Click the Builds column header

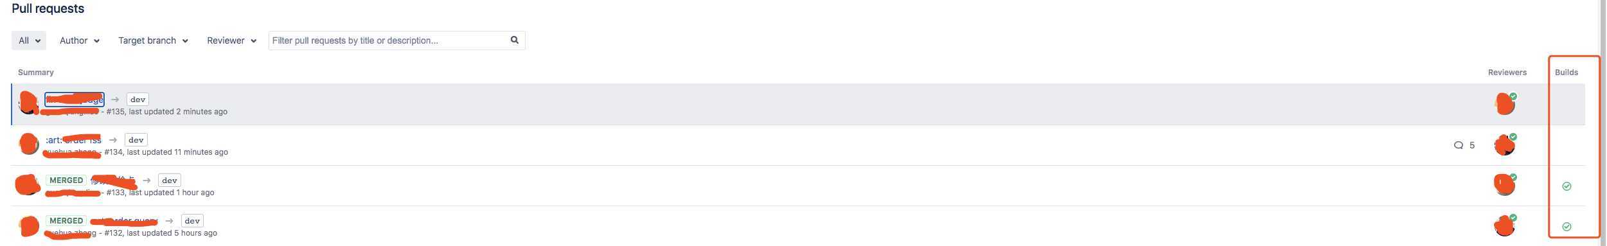point(1566,73)
